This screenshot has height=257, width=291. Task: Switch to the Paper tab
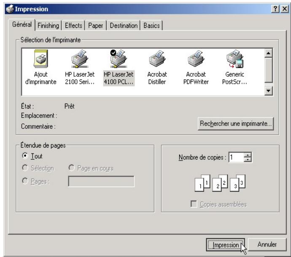click(95, 25)
